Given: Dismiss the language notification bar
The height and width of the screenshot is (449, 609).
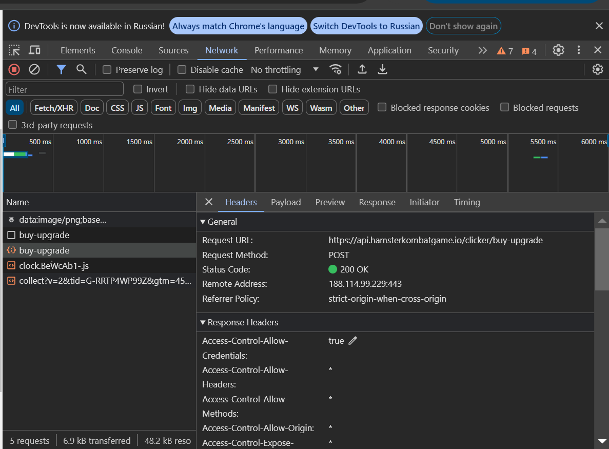Looking at the screenshot, I should point(599,26).
